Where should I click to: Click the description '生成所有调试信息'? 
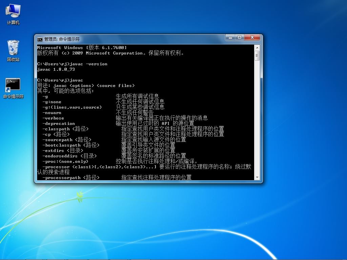138,96
